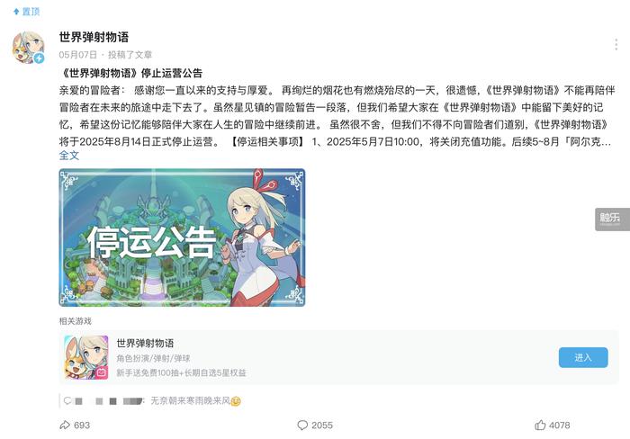
Task: Click the 进入 button for the game
Action: [x=583, y=357]
